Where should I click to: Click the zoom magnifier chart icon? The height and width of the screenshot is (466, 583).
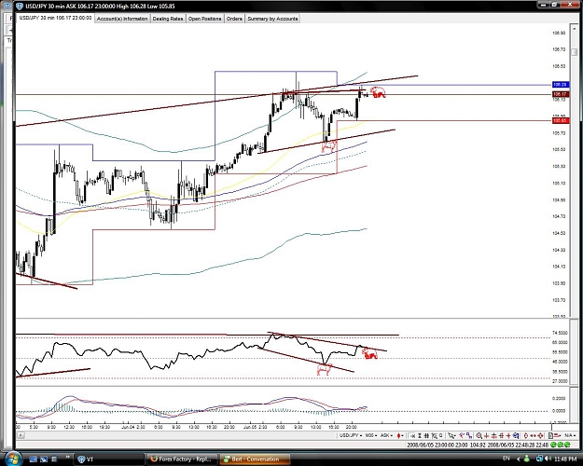click(479, 435)
